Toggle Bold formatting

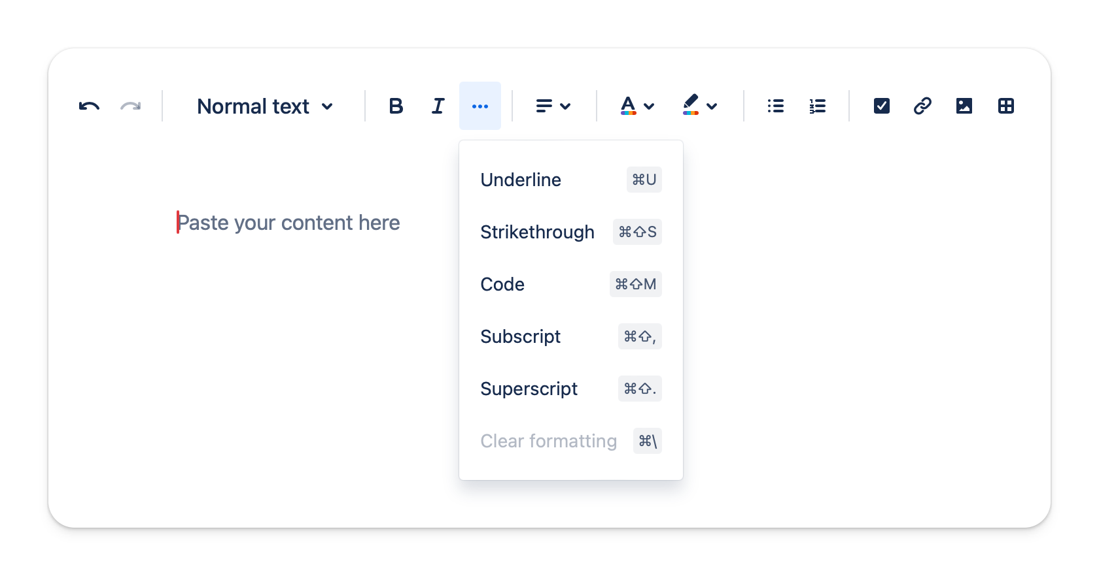(x=396, y=106)
